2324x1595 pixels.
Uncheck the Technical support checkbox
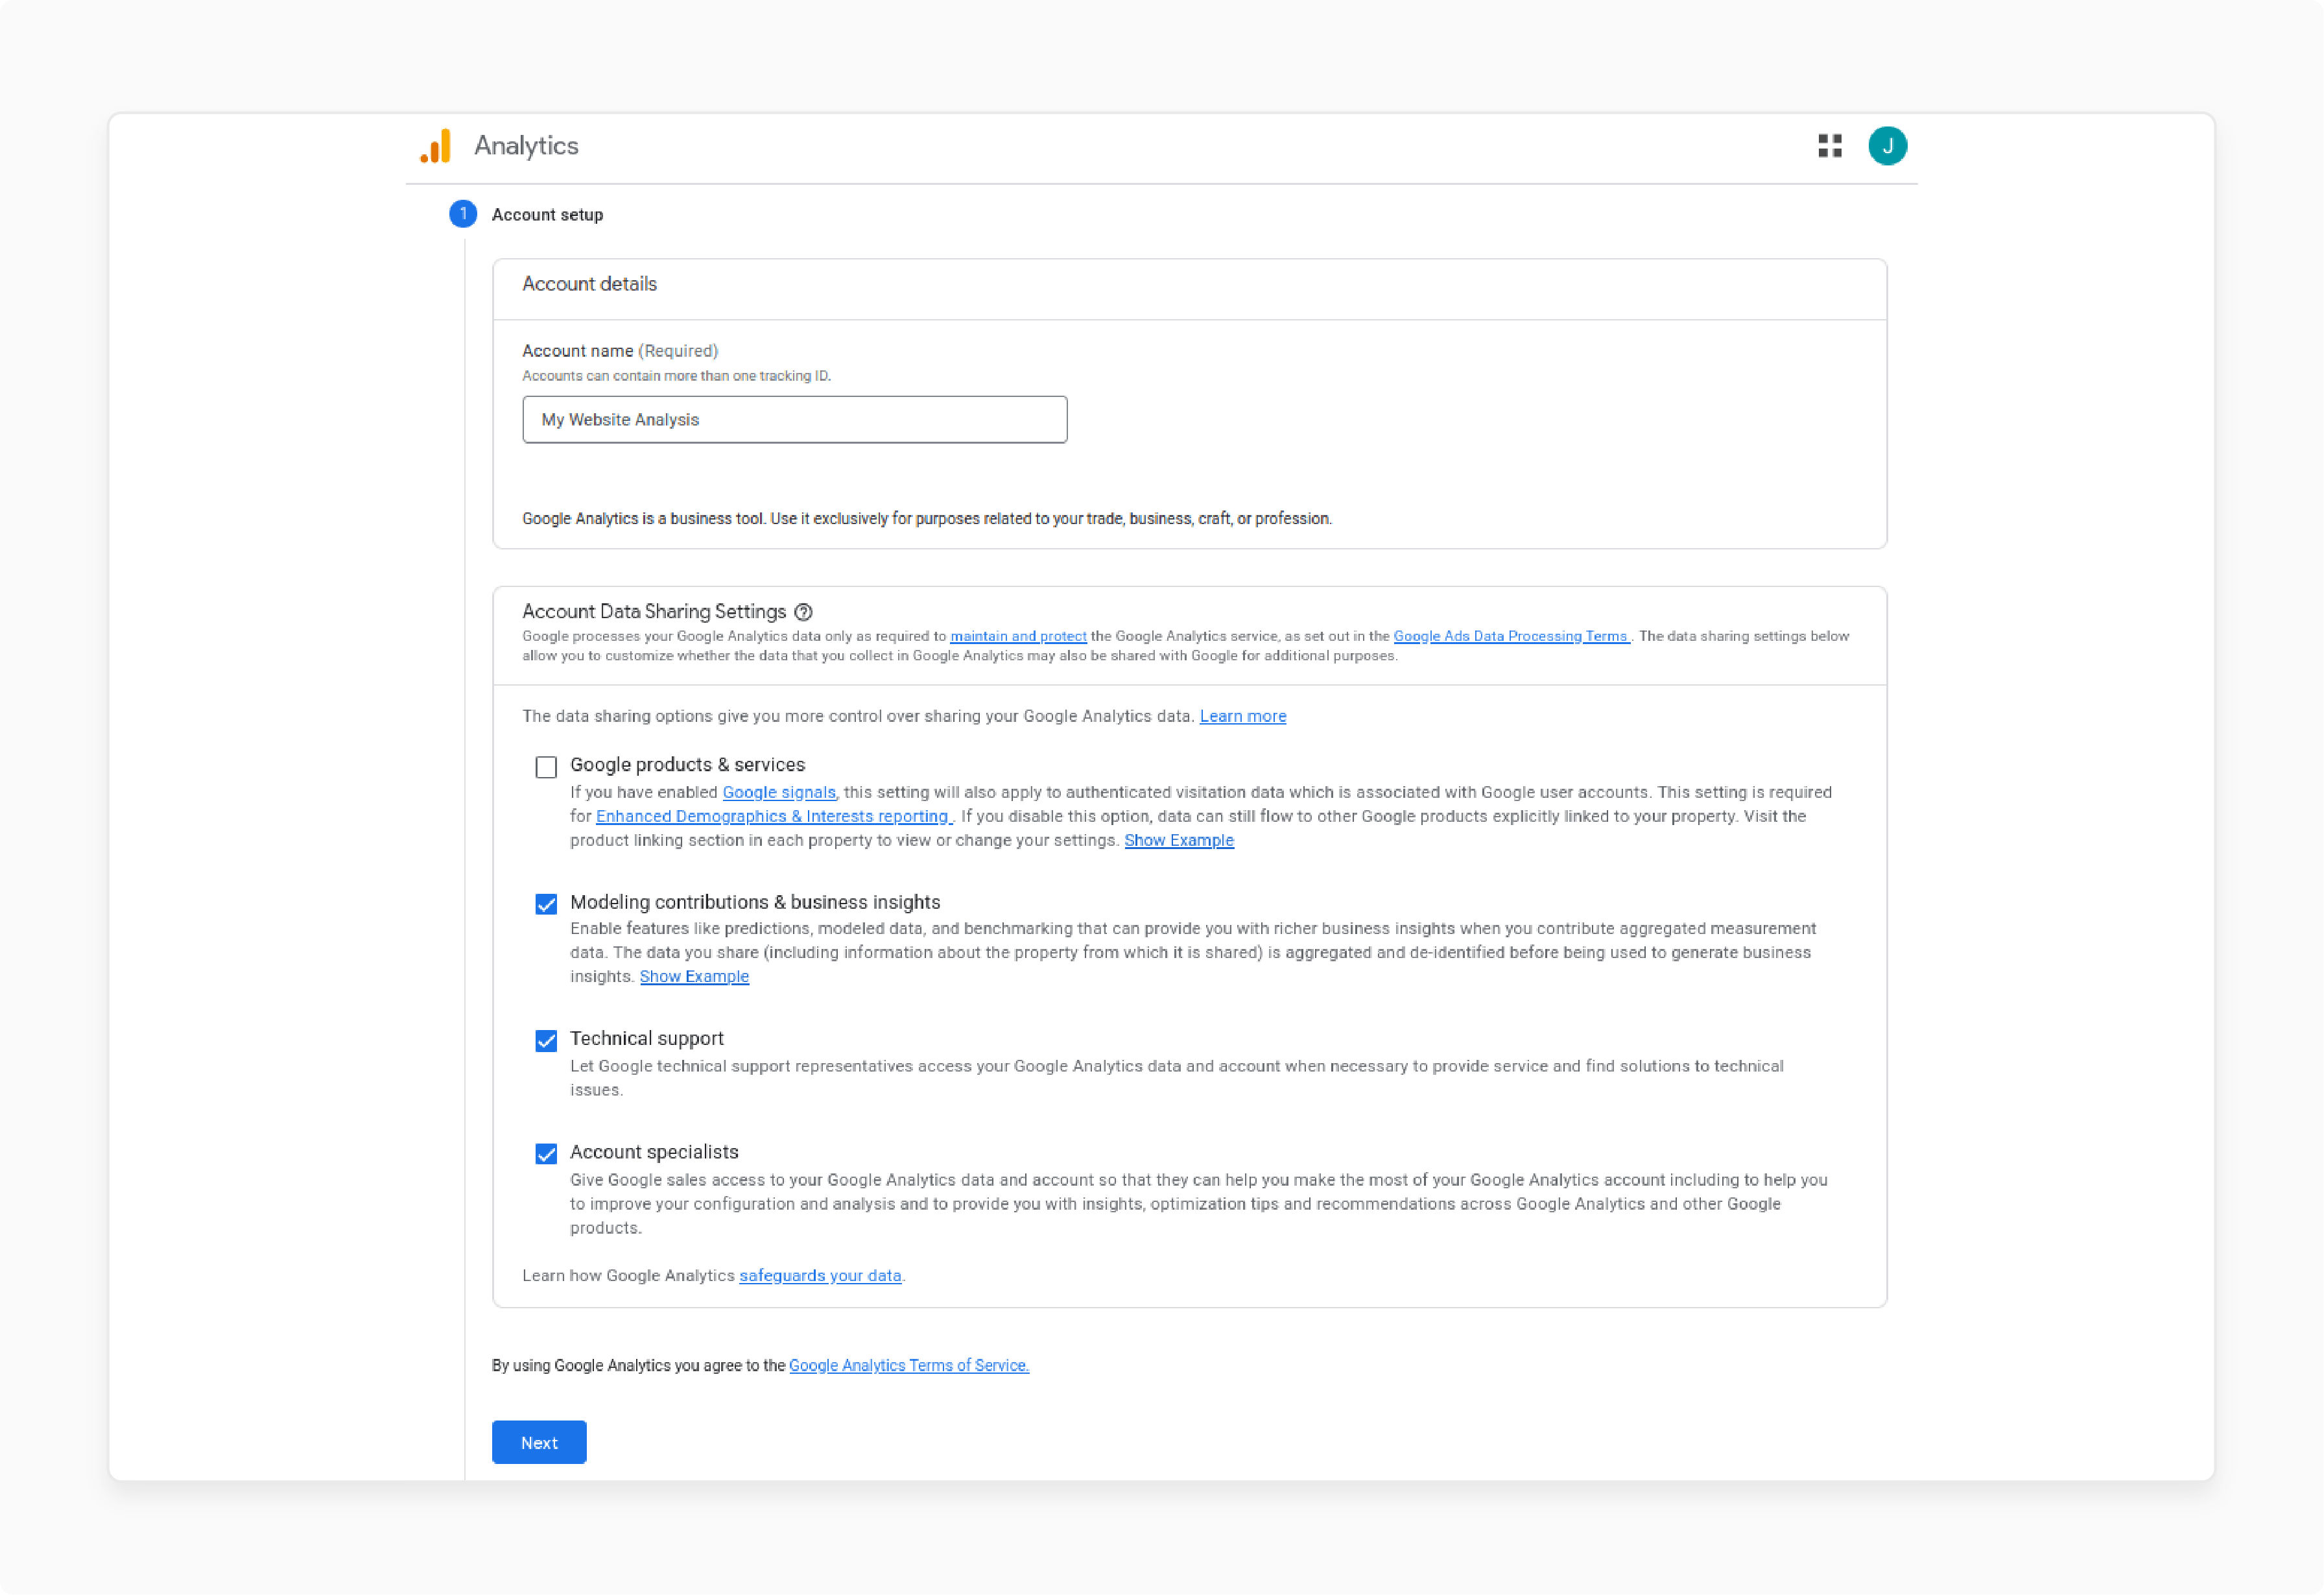coord(546,1041)
